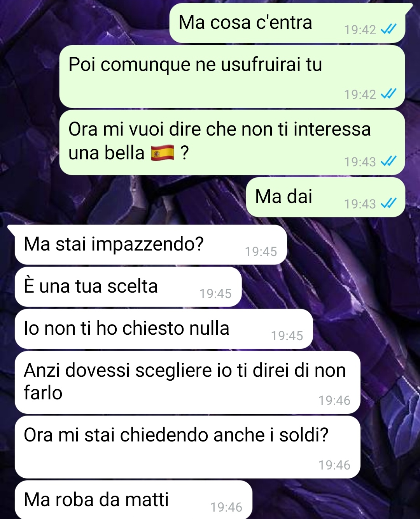Tap the Spanish flag emoji
This screenshot has width=420, height=519.
(162, 153)
